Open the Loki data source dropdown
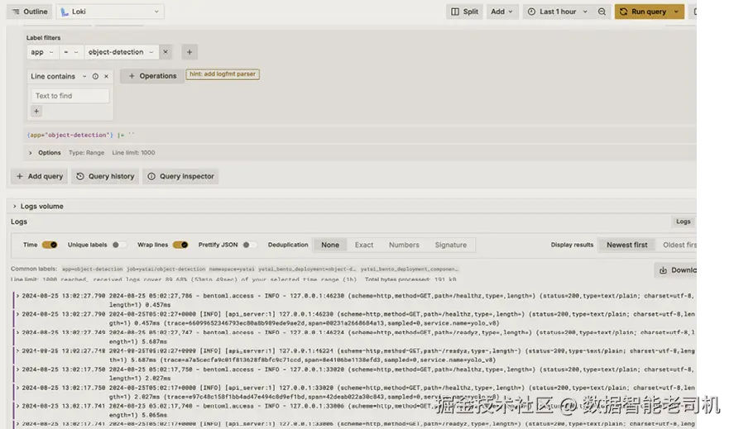 (111, 12)
